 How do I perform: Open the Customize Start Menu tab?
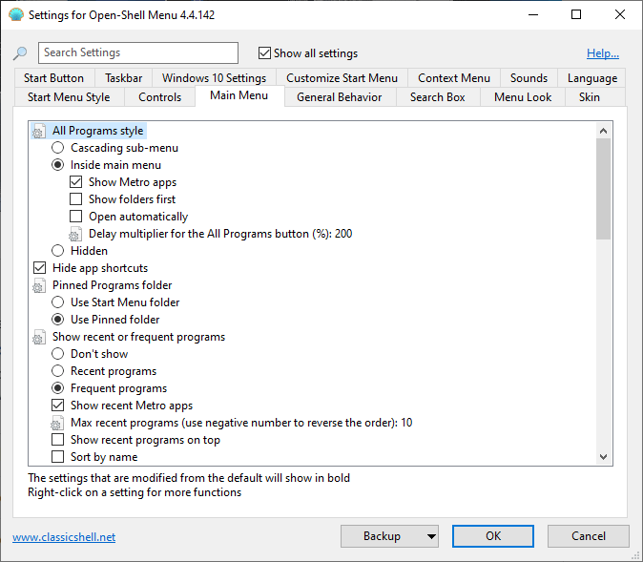pos(342,78)
